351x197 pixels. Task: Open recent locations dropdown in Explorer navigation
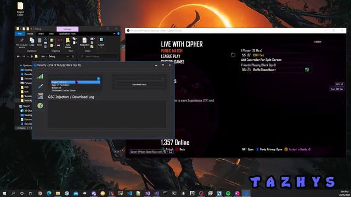point(28,56)
